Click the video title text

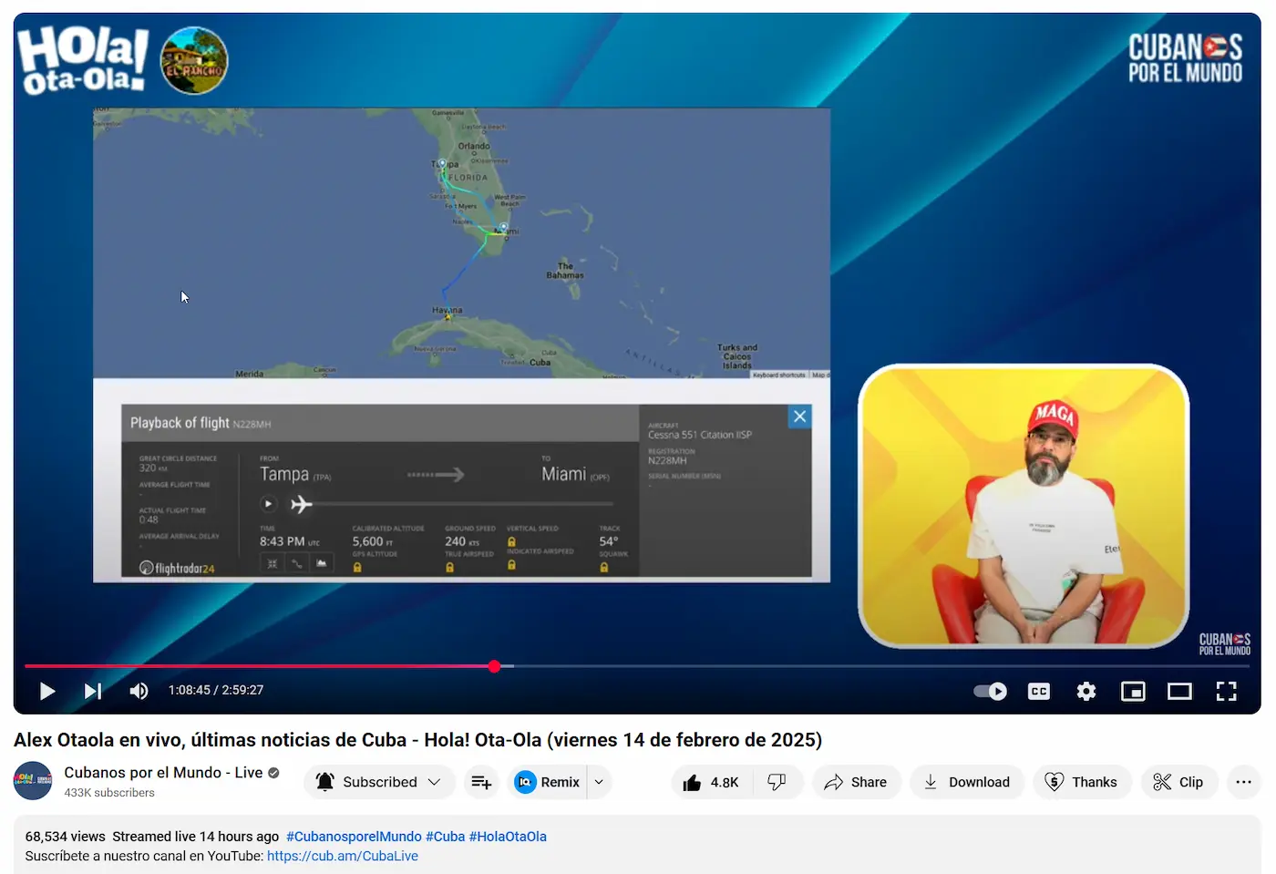tap(417, 739)
